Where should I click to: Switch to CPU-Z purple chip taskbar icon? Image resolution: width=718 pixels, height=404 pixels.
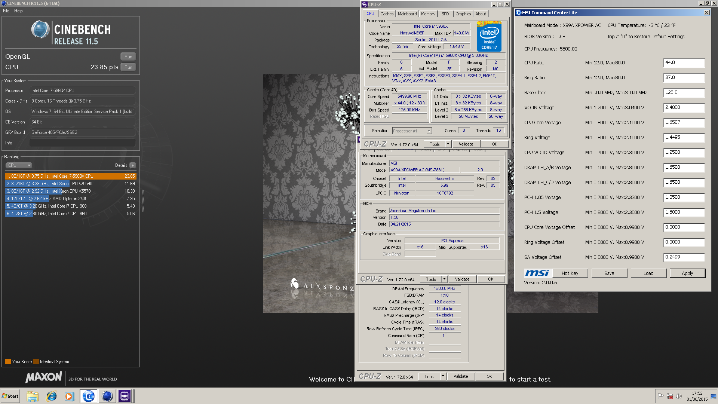pyautogui.click(x=125, y=396)
